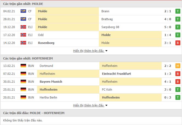
Task: Click the dropdown arrow under Hoffenheim matches list
Action: tap(106, 105)
